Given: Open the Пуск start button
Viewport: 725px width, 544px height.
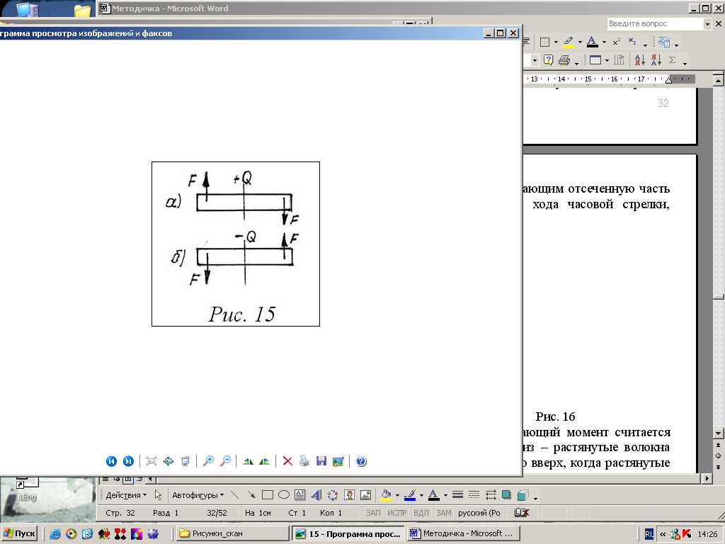Looking at the screenshot, I should [x=19, y=533].
